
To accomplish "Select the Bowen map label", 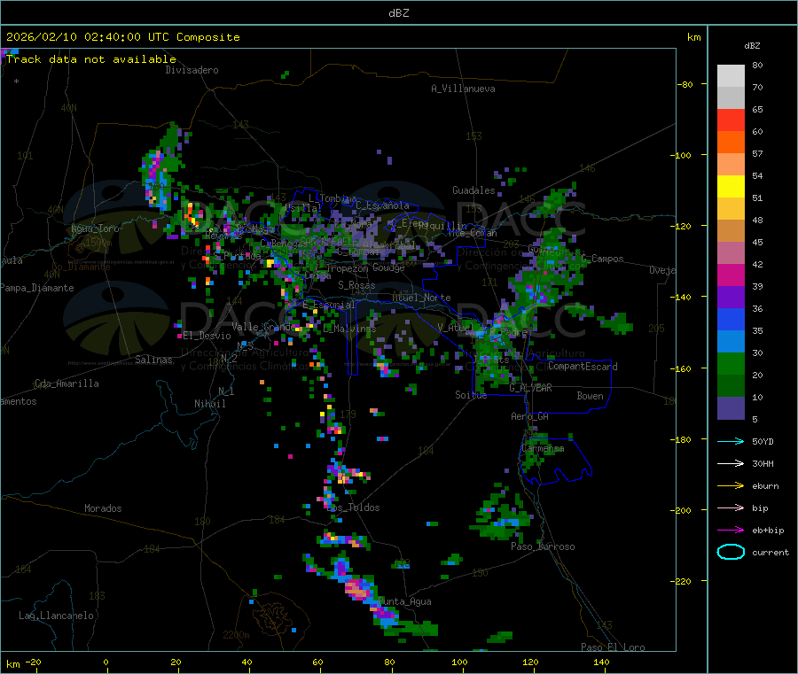I will [591, 396].
